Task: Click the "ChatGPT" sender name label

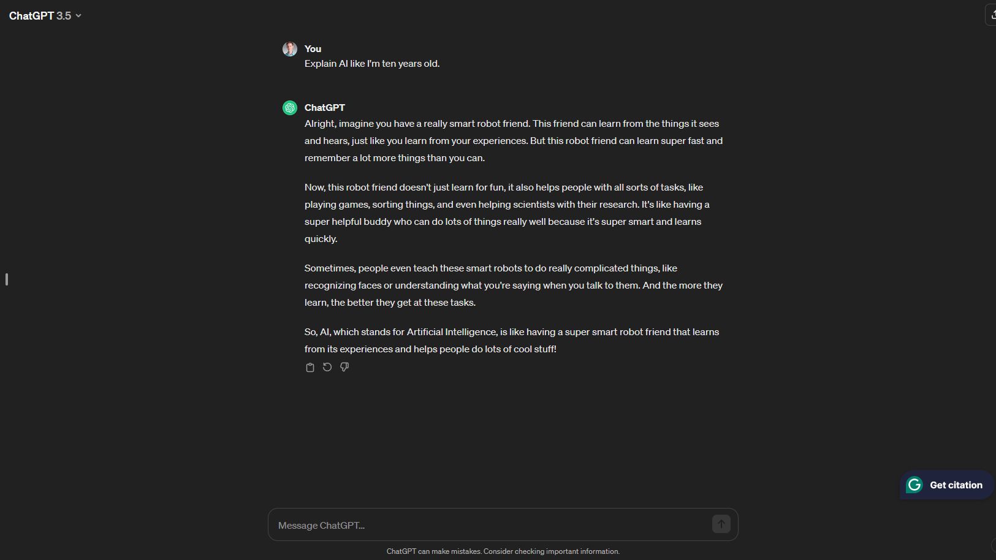Action: [324, 108]
